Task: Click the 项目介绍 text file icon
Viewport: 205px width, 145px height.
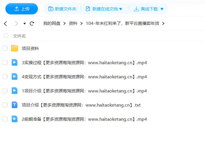Action: 14,105
